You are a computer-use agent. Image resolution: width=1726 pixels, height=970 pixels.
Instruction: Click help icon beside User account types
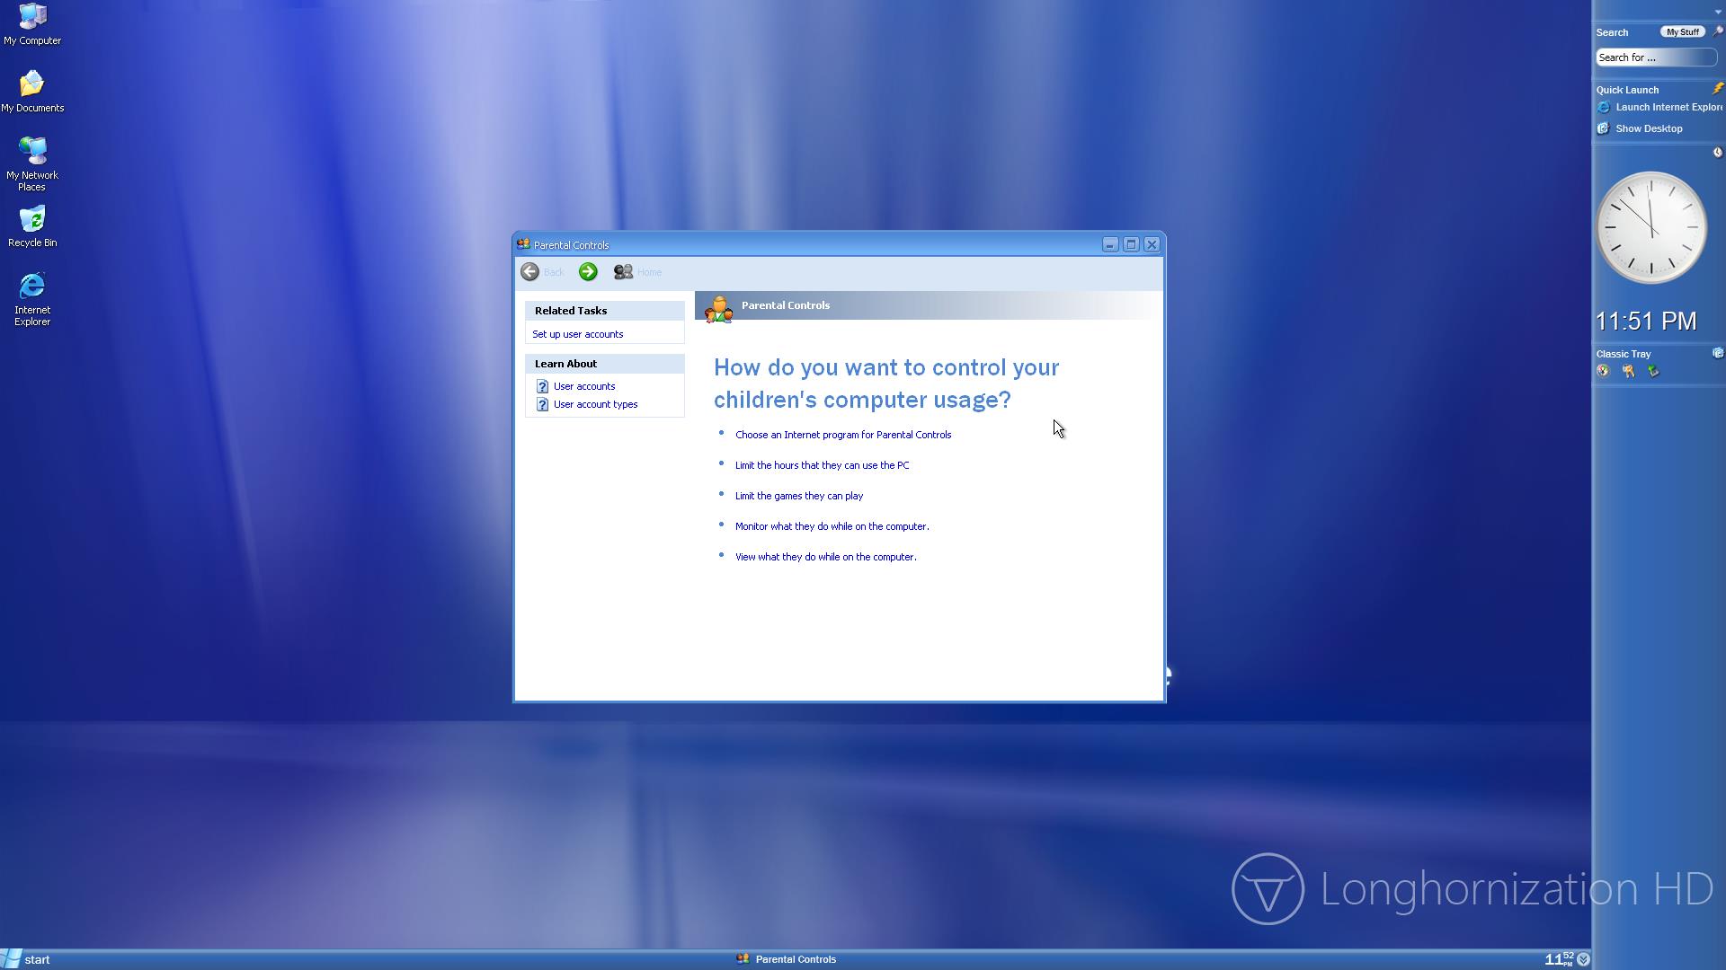point(542,405)
